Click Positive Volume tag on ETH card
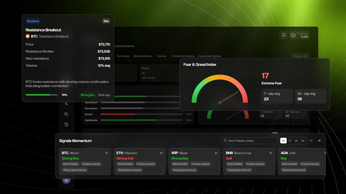The width and height of the screenshot is (346, 194). pyautogui.click(x=146, y=164)
